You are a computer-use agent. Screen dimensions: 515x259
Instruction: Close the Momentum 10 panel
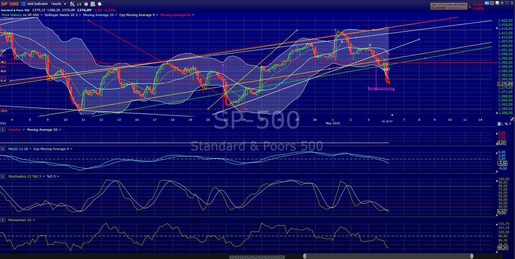pyautogui.click(x=3, y=220)
